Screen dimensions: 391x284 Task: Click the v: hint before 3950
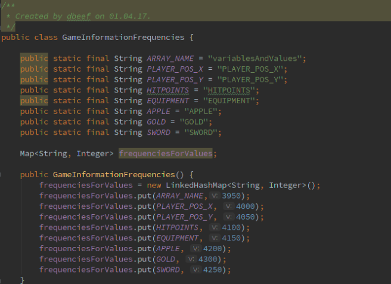217,196
